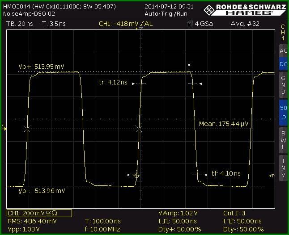Screen dimensions: 289x235
Task: Click the HMO3044 hardware version header text
Action: (59, 7)
